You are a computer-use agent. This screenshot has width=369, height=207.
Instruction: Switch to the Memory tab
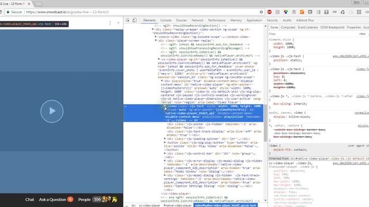[236, 21]
